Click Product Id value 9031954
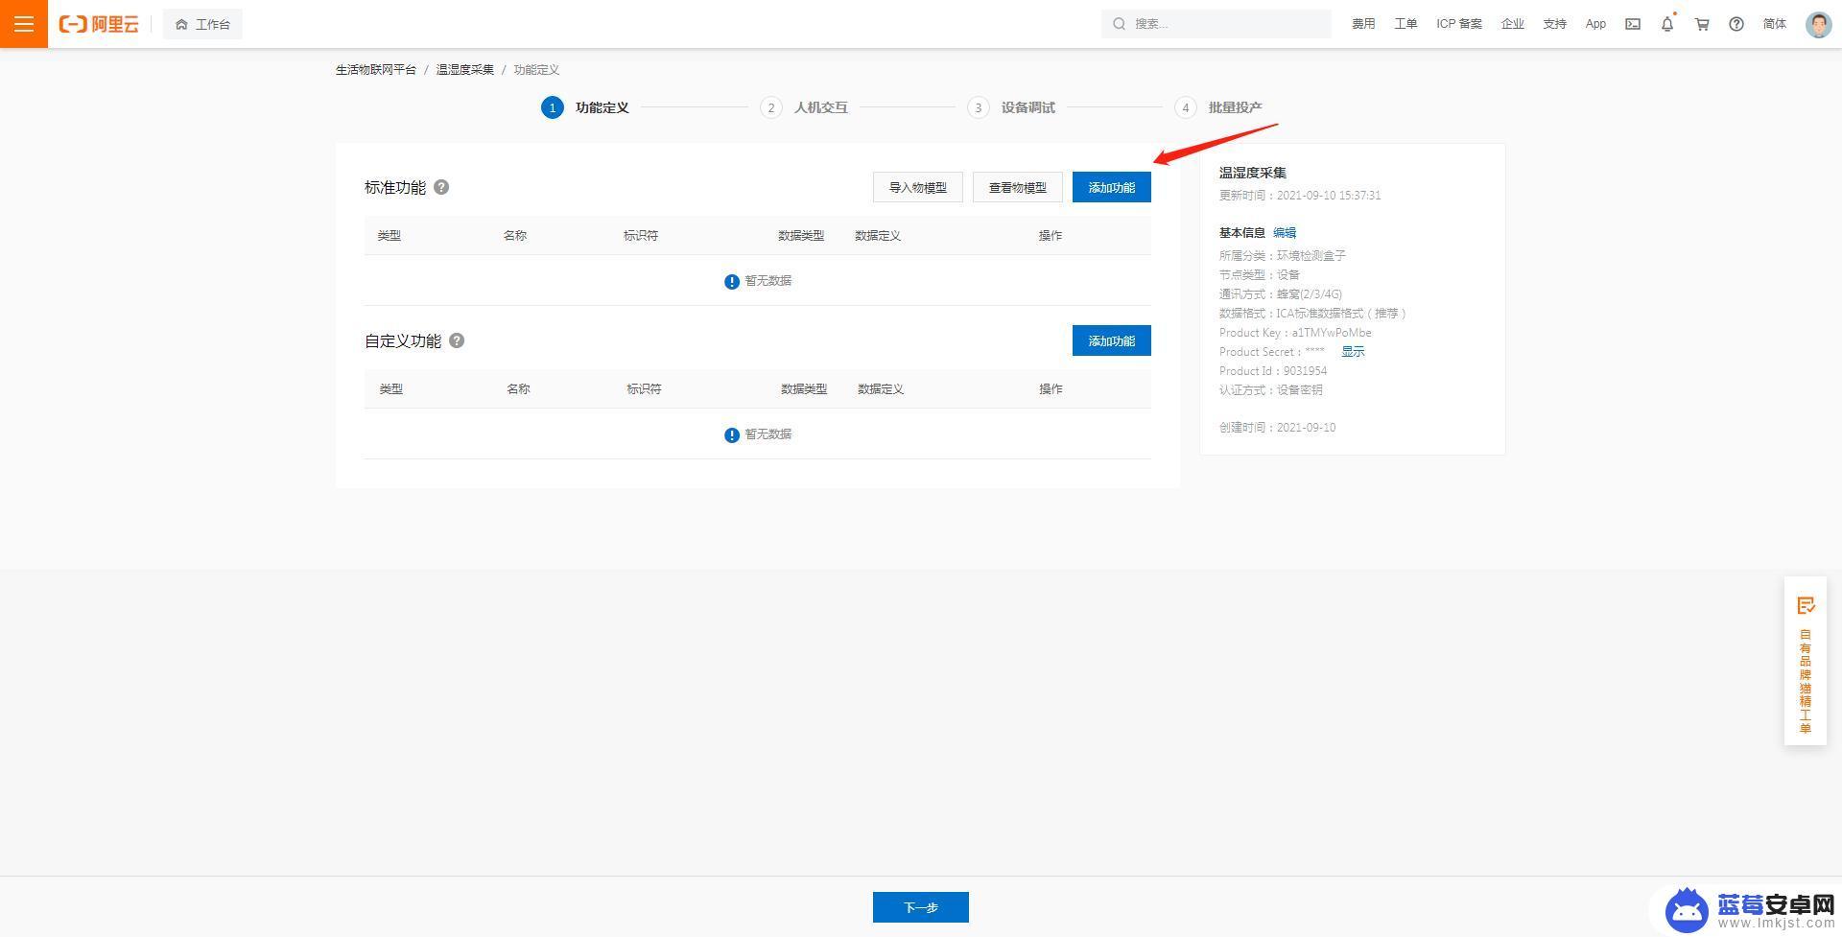The width and height of the screenshot is (1842, 937). click(1305, 371)
